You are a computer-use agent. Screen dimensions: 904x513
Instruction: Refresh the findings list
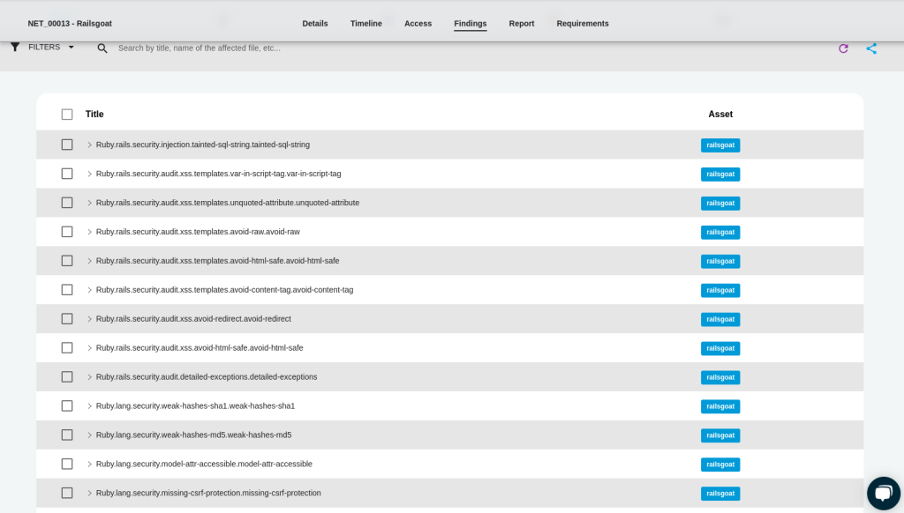point(843,48)
